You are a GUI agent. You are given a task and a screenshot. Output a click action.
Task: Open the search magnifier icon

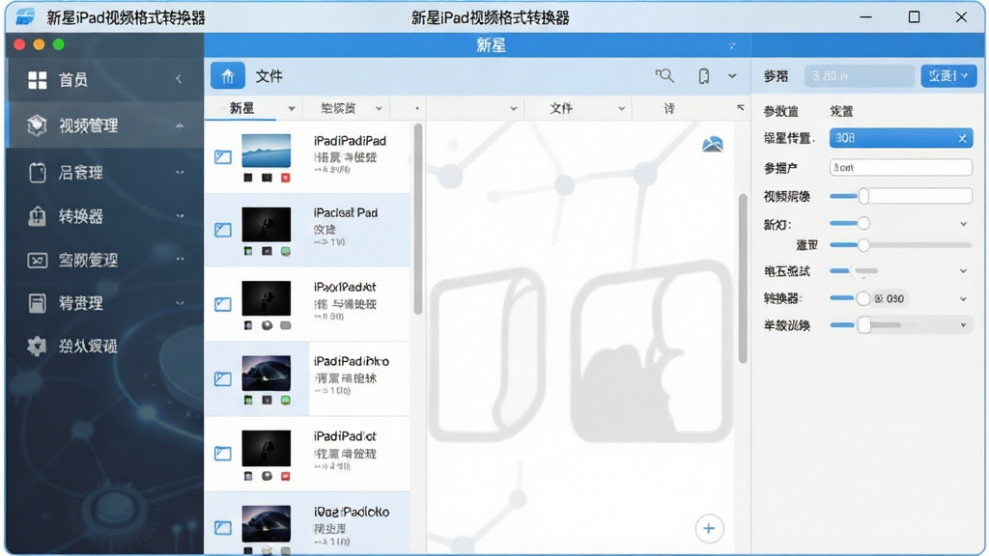point(664,75)
